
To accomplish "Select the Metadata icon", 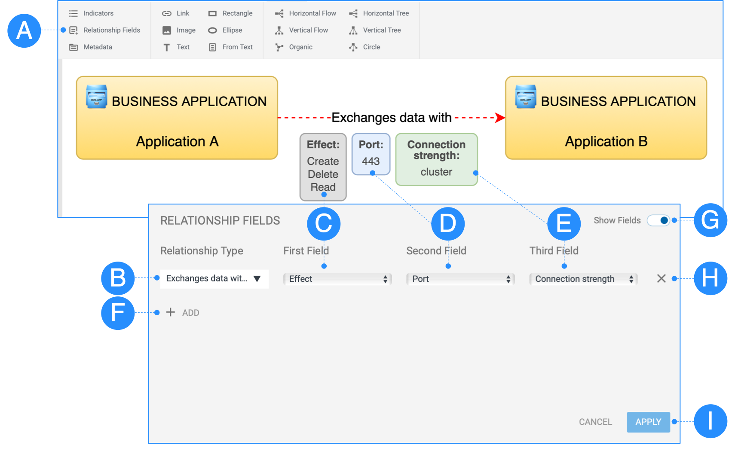I will (73, 47).
